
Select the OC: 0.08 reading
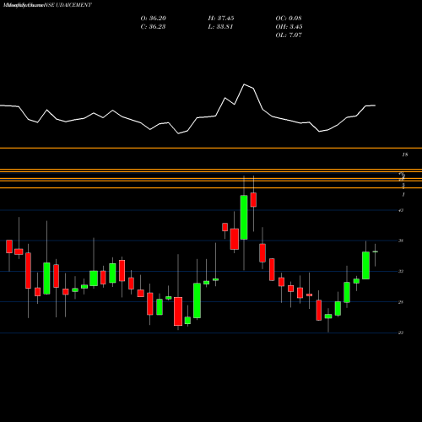[x=289, y=19]
